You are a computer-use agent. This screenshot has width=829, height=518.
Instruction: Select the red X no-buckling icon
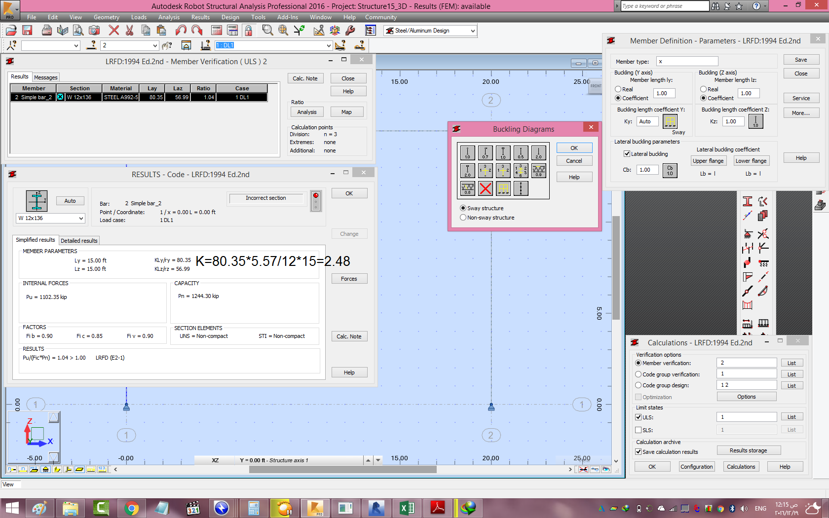pyautogui.click(x=486, y=188)
